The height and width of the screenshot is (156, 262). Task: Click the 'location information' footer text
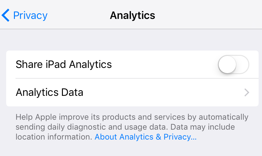pos(54,137)
